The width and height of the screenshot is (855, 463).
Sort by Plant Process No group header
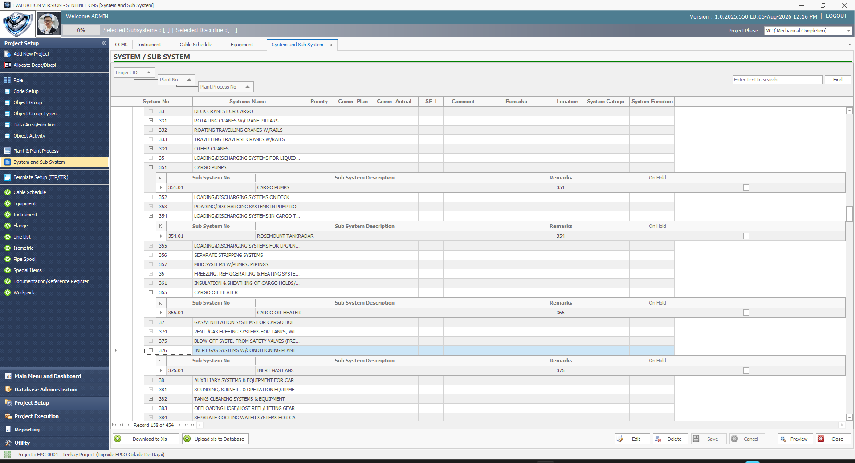coord(226,87)
